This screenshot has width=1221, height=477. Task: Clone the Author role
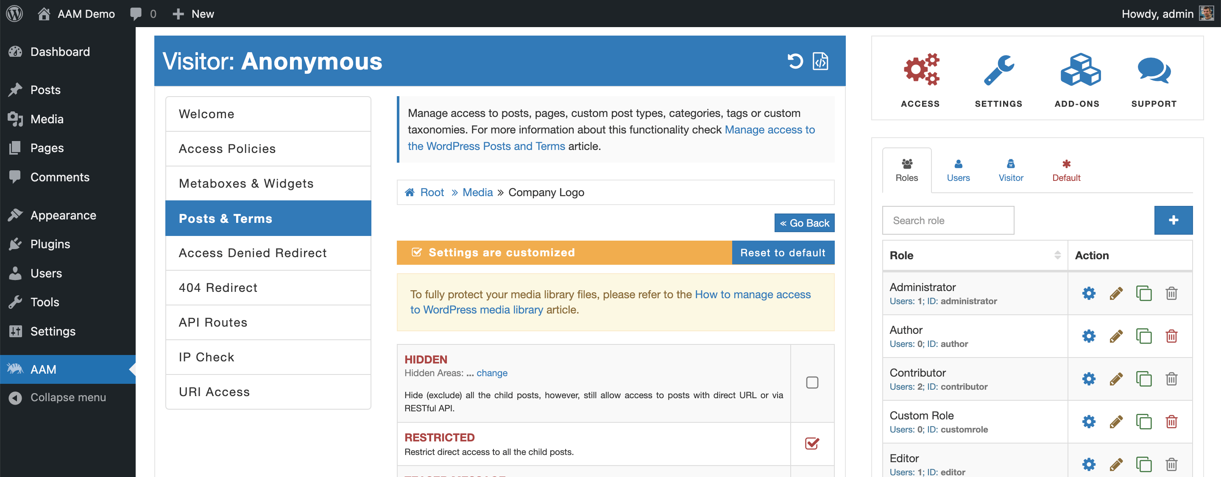(x=1144, y=336)
